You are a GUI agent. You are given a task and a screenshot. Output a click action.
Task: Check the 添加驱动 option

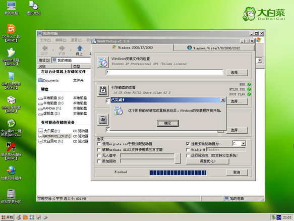point(99,161)
